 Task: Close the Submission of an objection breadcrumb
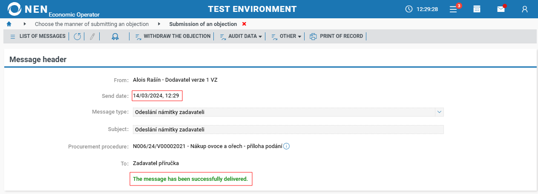(x=244, y=24)
